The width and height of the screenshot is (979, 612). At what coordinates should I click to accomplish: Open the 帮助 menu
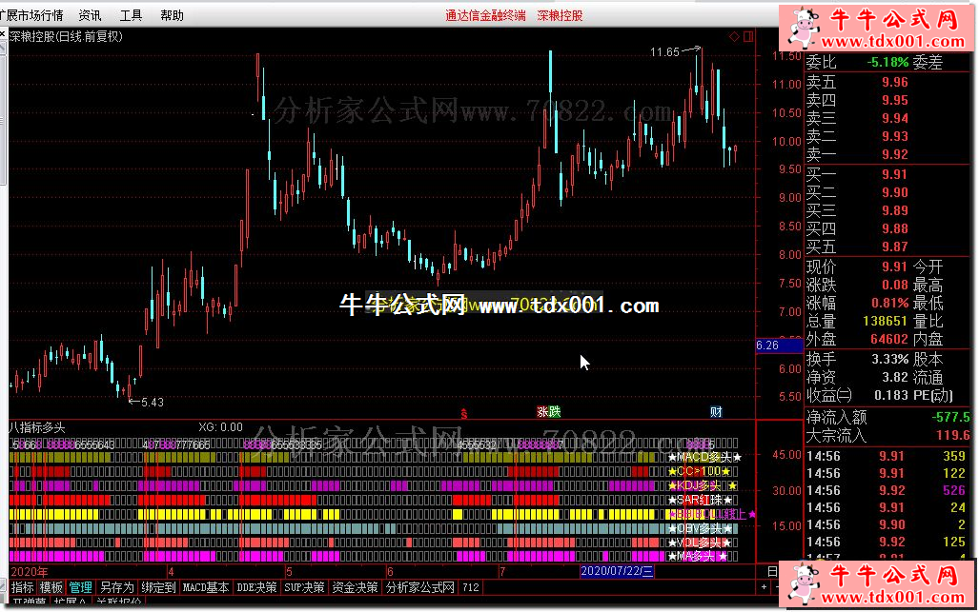(172, 15)
